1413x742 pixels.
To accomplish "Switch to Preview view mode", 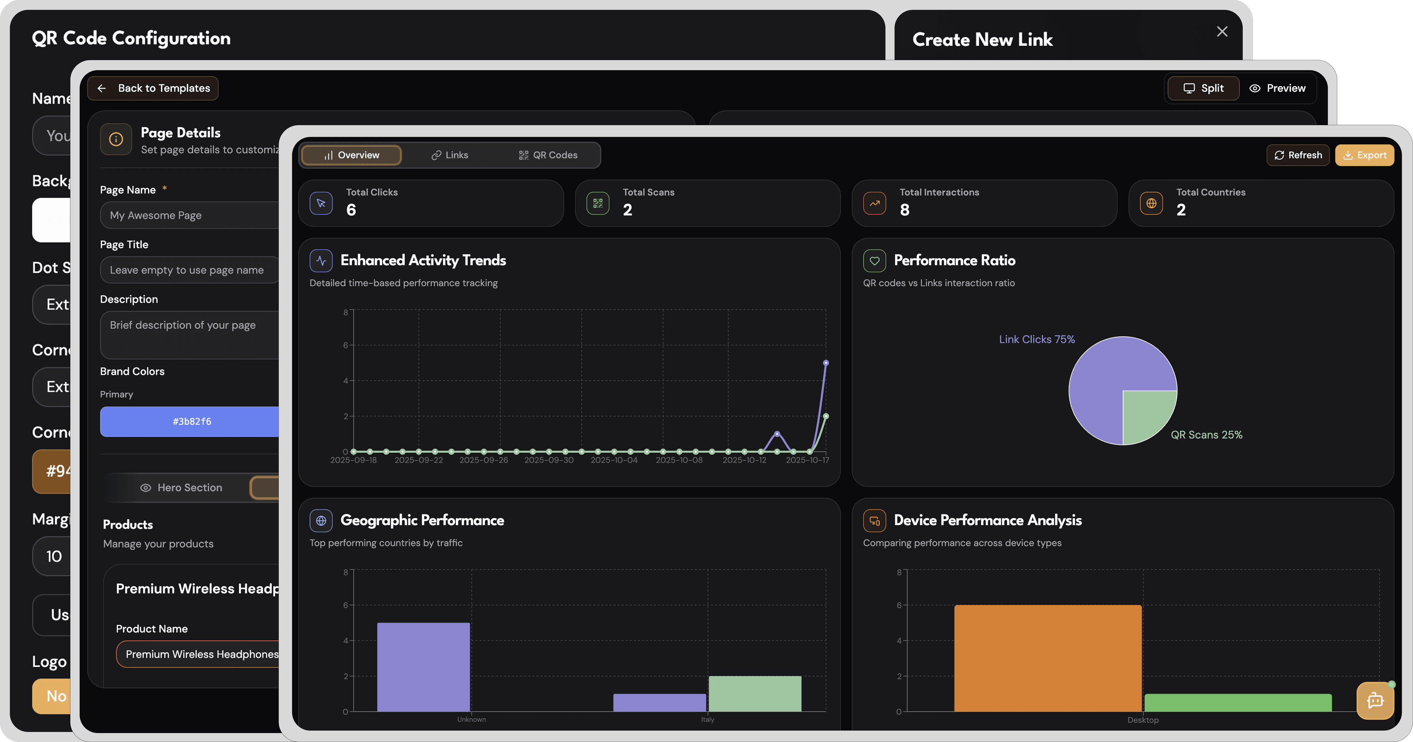I will click(1278, 88).
